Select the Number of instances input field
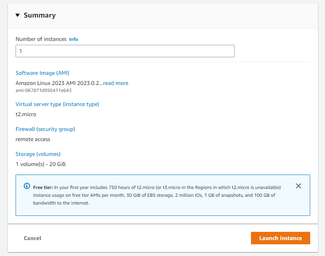 pos(125,51)
